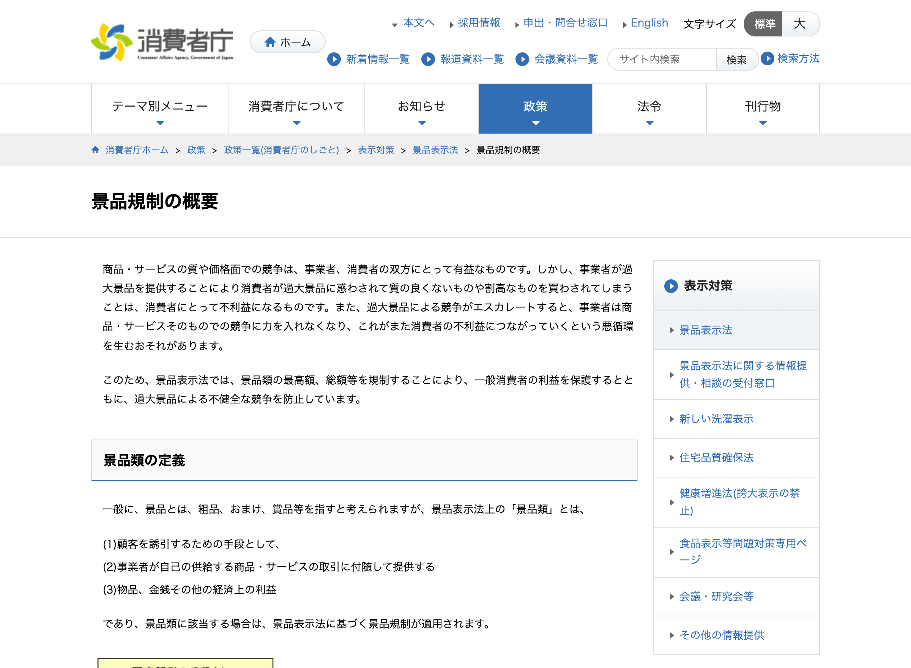Click triangle marker beside 住宅品質確保法

pos(672,458)
